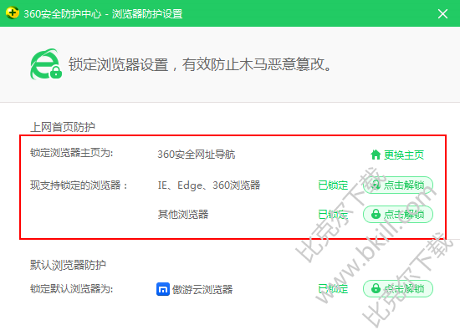Click the 现支持锁定的浏览器 label
This screenshot has width=460, height=330.
[79, 185]
